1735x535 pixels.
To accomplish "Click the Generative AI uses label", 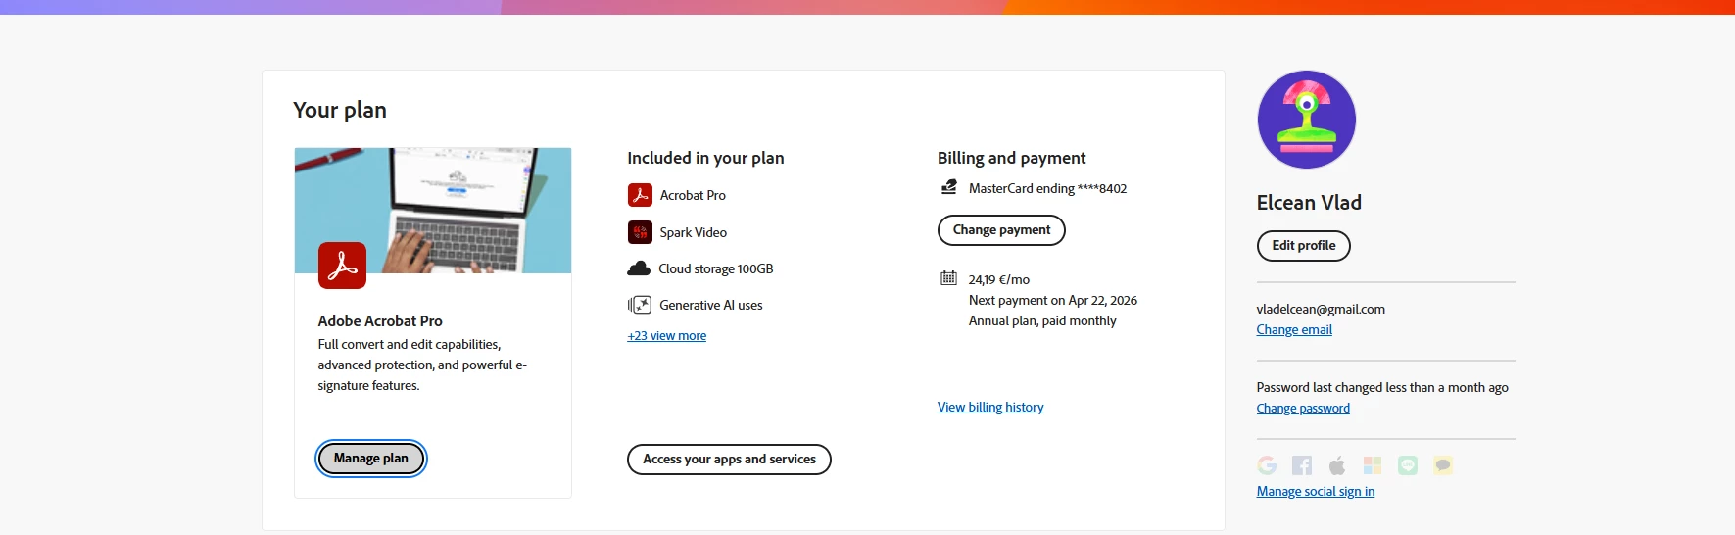I will pyautogui.click(x=711, y=306).
